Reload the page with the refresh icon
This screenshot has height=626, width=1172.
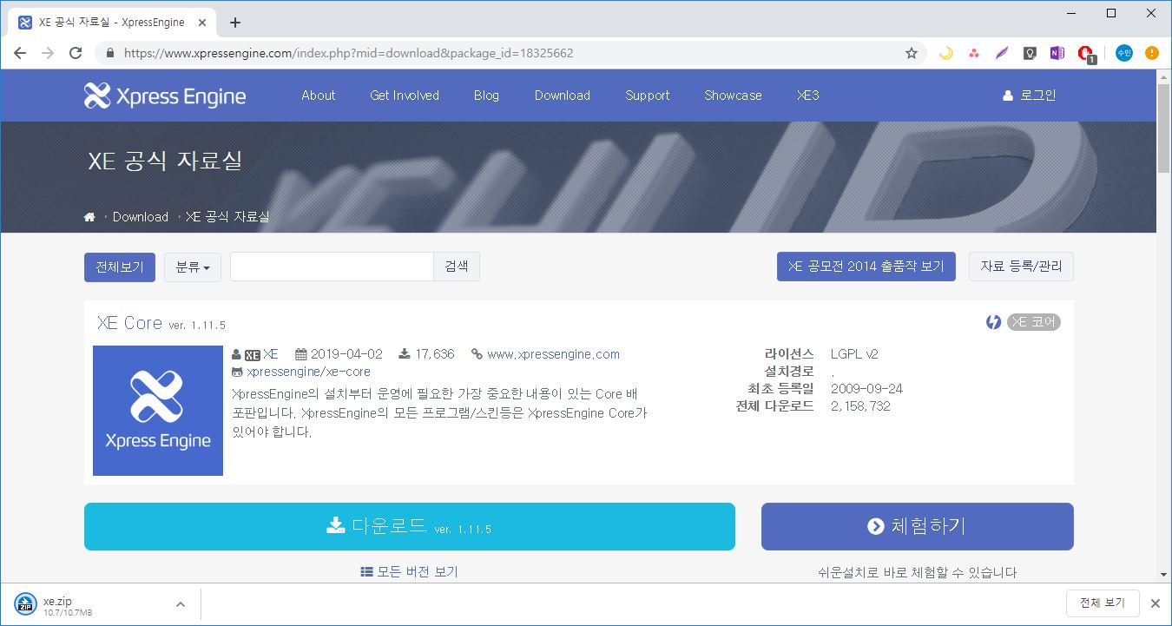[76, 53]
